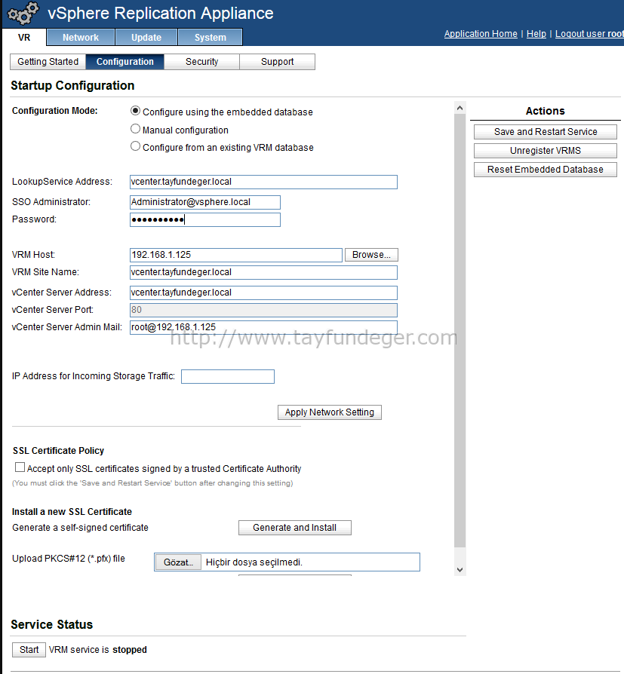The width and height of the screenshot is (624, 674).
Task: Click the 'Startup Configuration' heading
Action: 72,85
